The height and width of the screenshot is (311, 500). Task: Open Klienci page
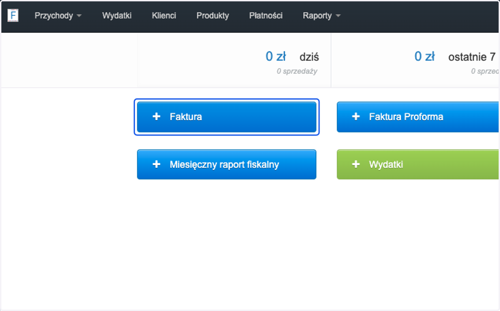(164, 16)
